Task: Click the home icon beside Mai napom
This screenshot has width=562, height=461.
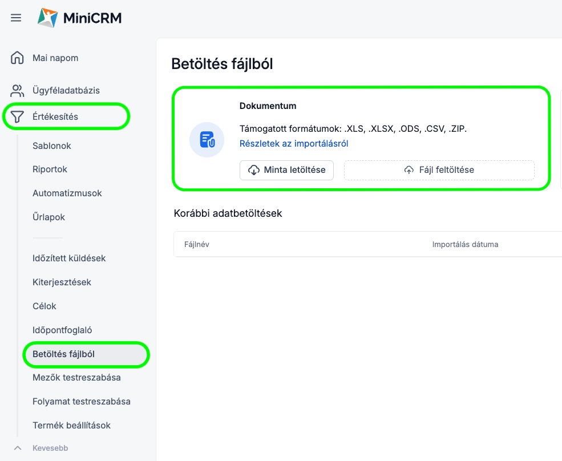Action: tap(17, 58)
